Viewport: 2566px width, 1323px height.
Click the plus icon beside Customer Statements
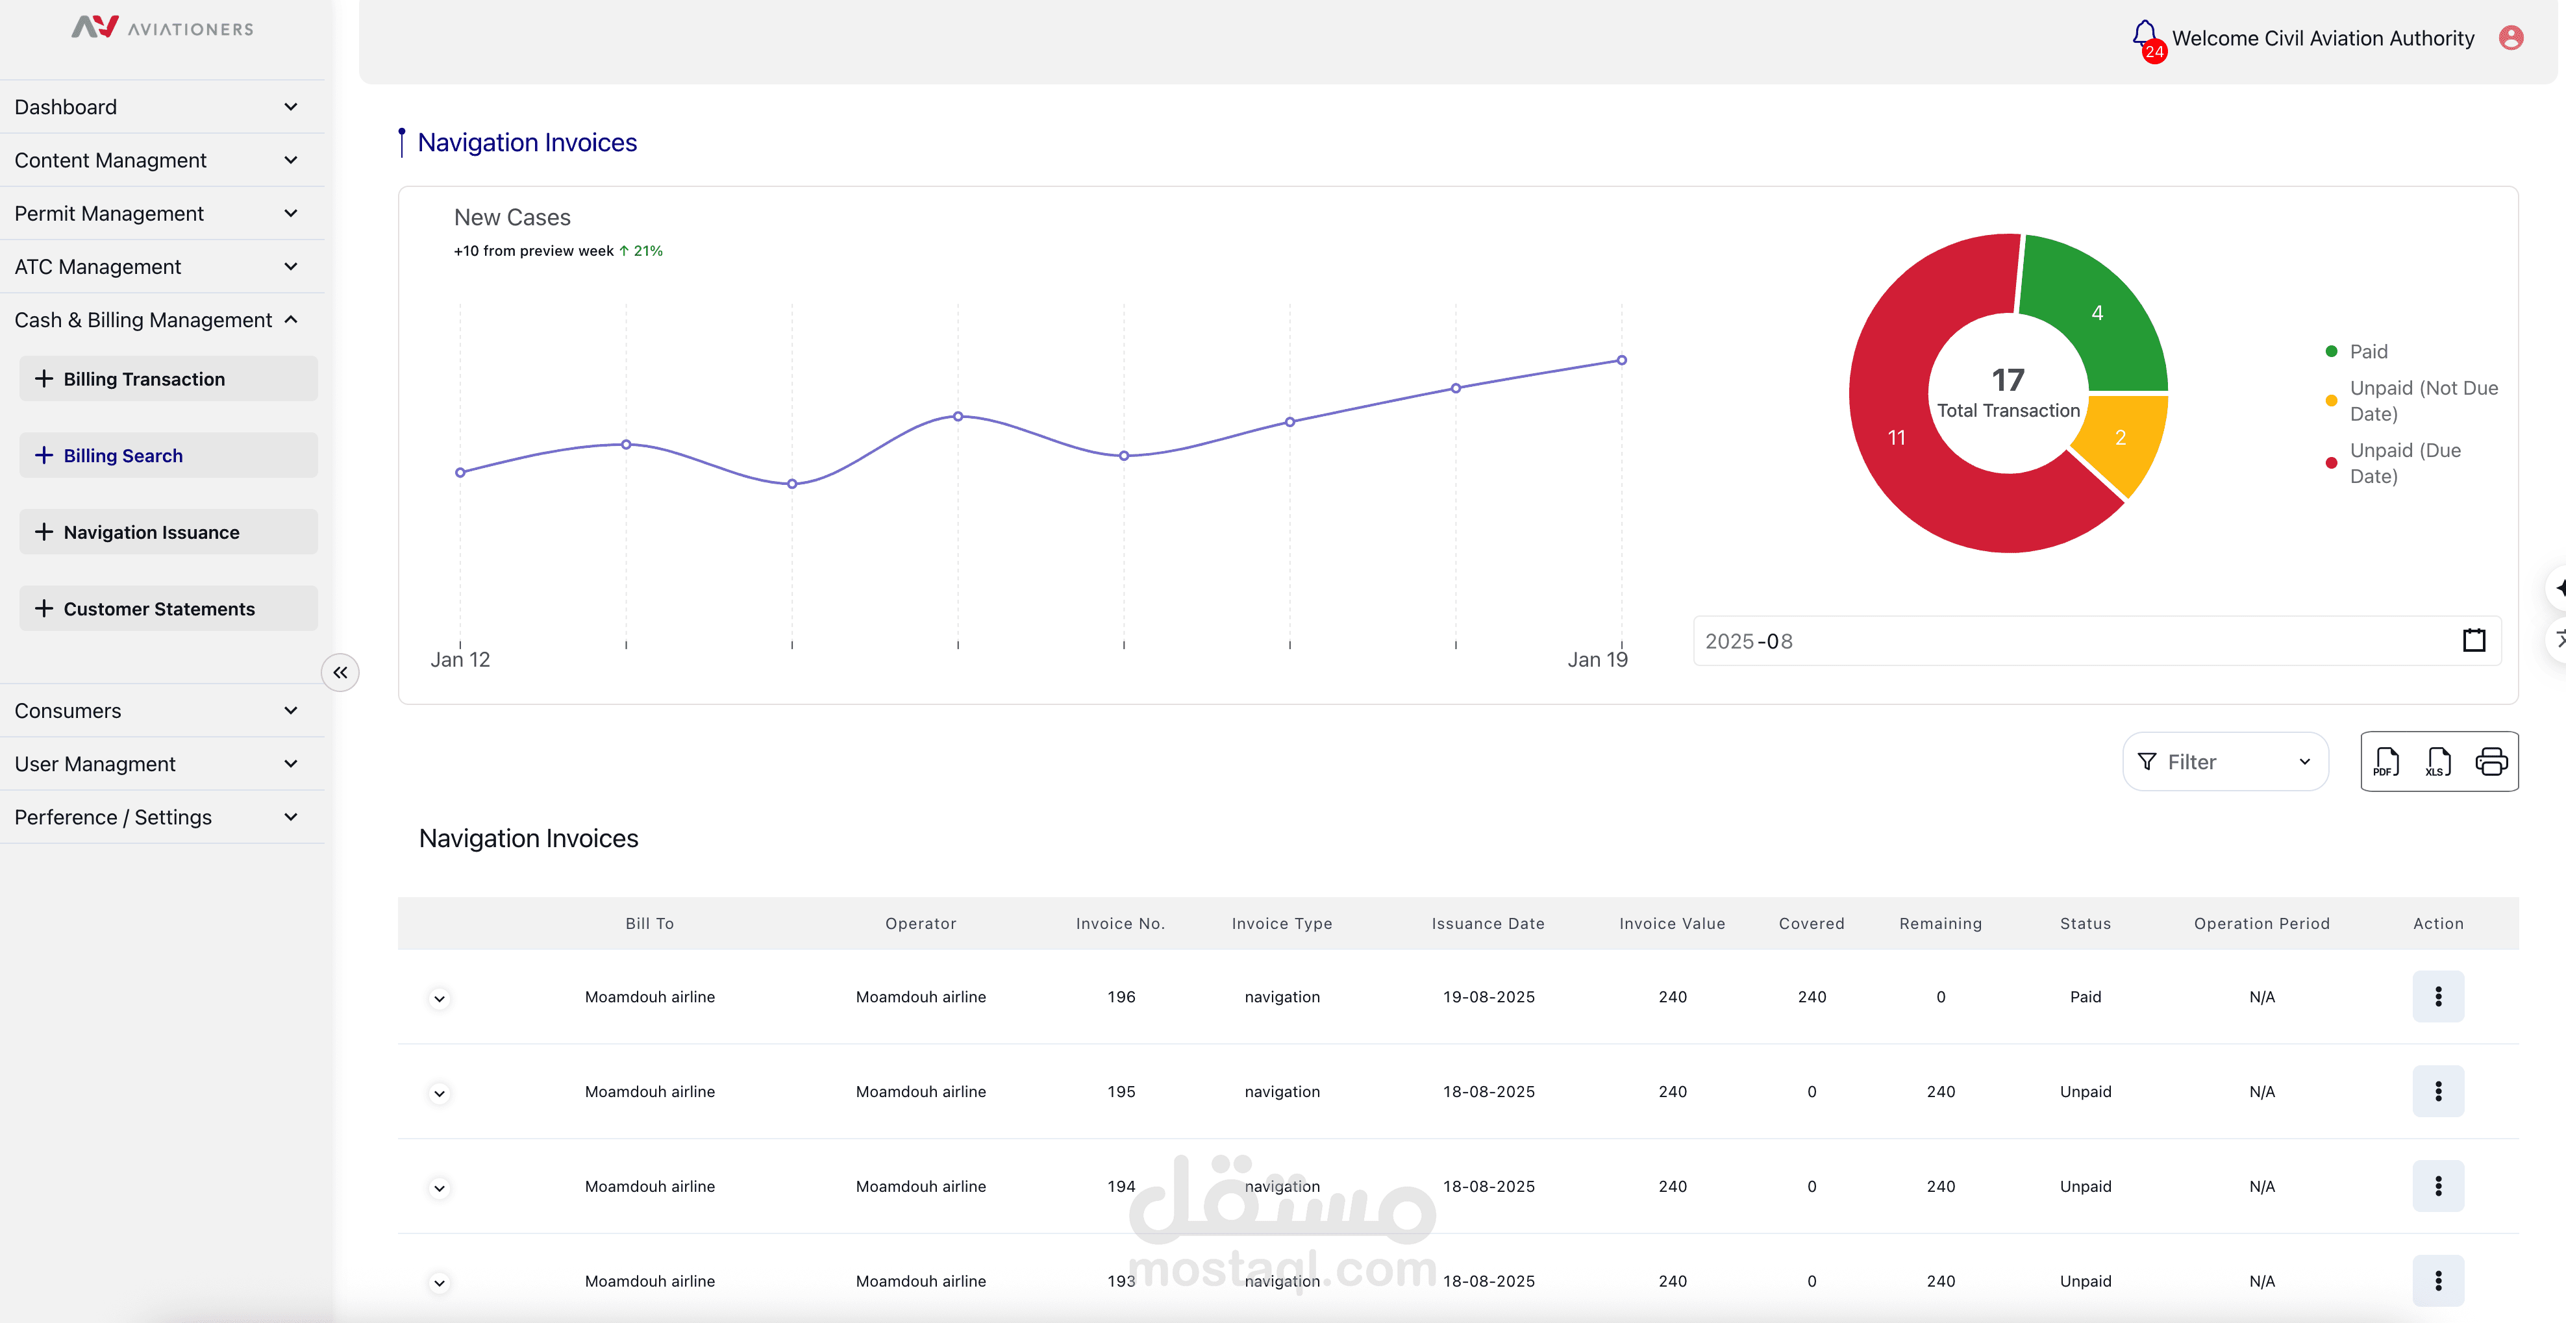(44, 609)
